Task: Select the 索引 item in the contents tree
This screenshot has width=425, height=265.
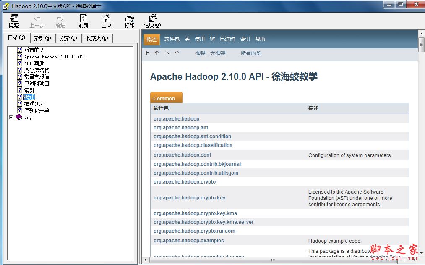Action: pos(29,90)
